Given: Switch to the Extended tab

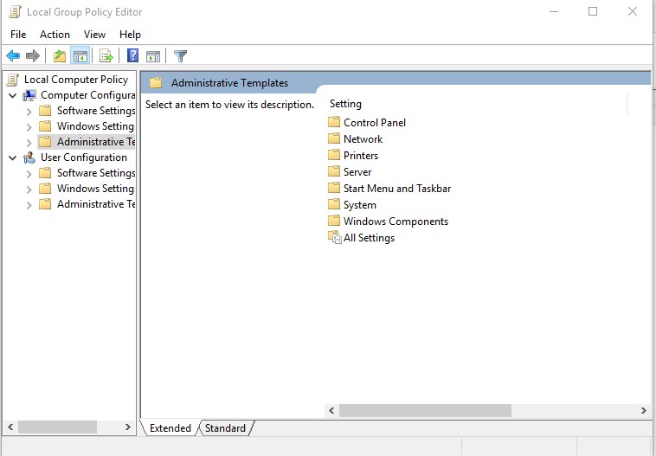Looking at the screenshot, I should coord(170,428).
